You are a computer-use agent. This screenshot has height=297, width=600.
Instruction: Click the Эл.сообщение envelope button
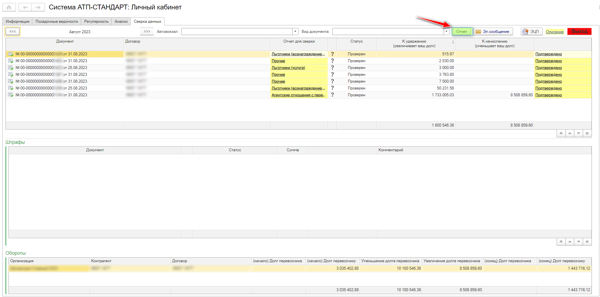click(493, 32)
